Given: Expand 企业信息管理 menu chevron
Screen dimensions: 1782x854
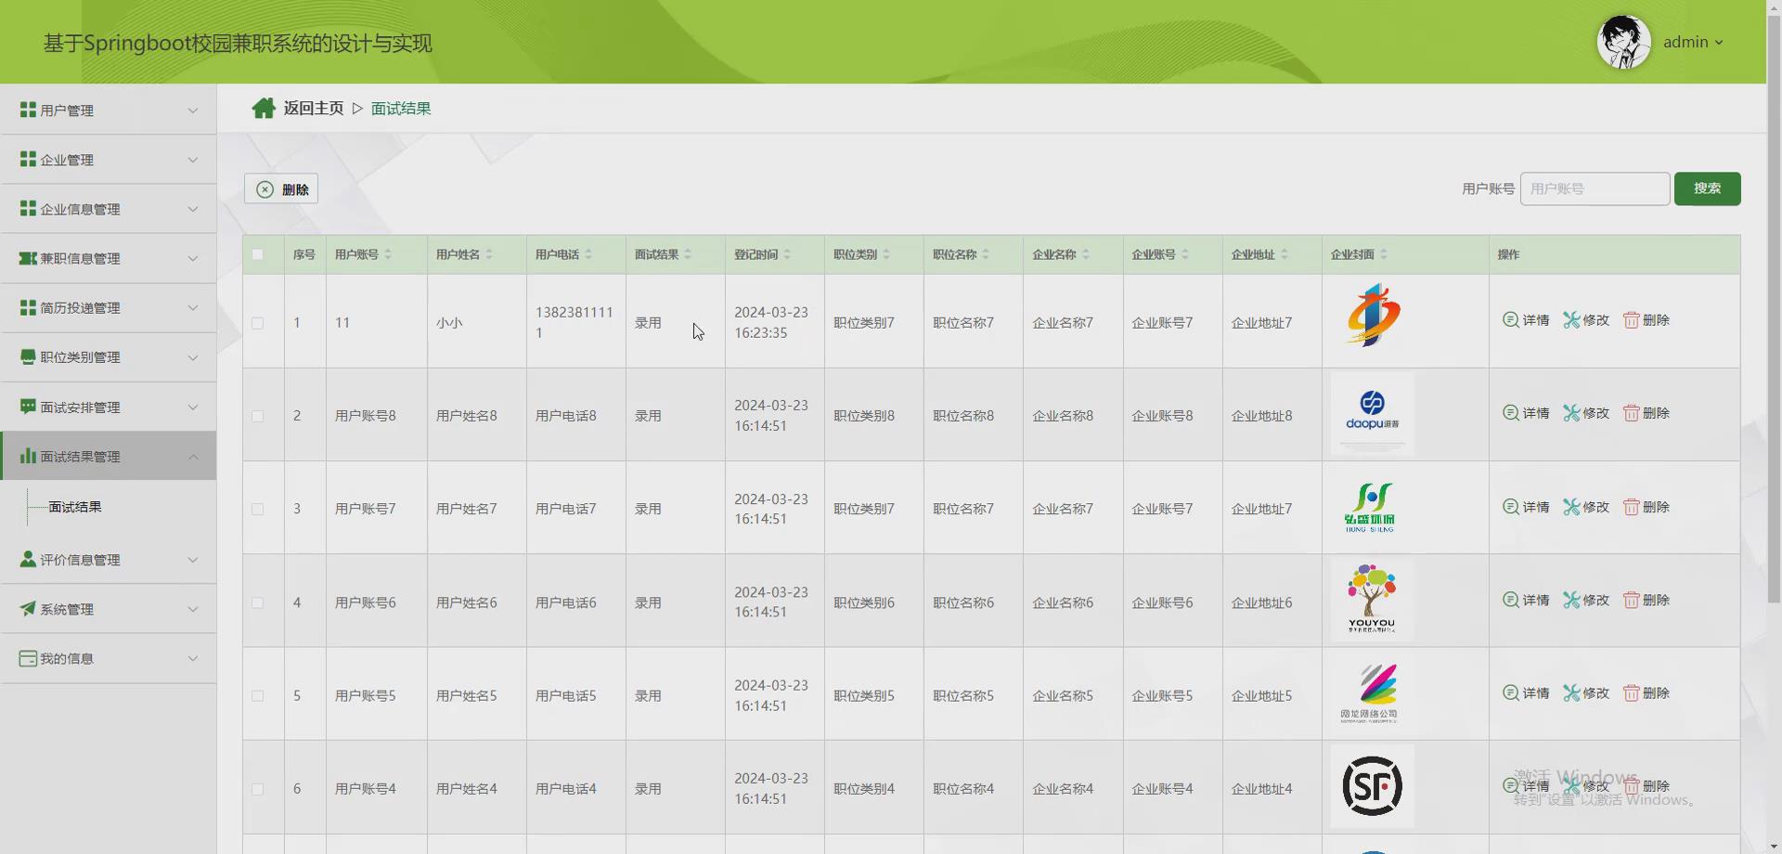Looking at the screenshot, I should (193, 209).
